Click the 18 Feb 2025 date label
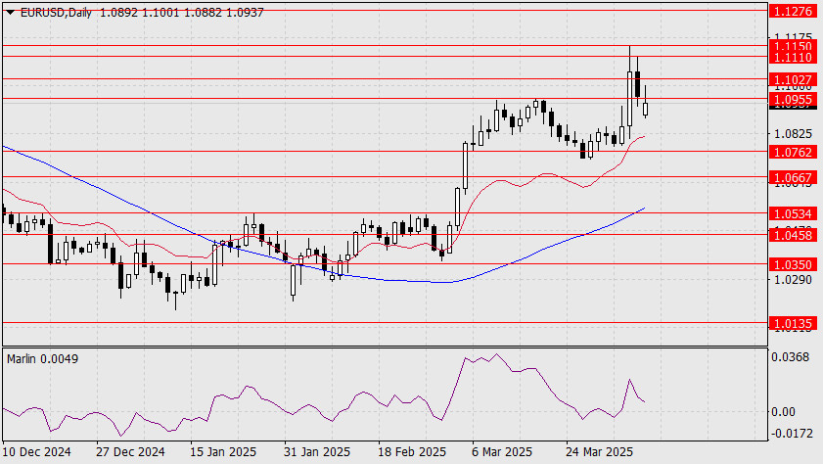Viewport: 823px width, 464px height. 411,452
